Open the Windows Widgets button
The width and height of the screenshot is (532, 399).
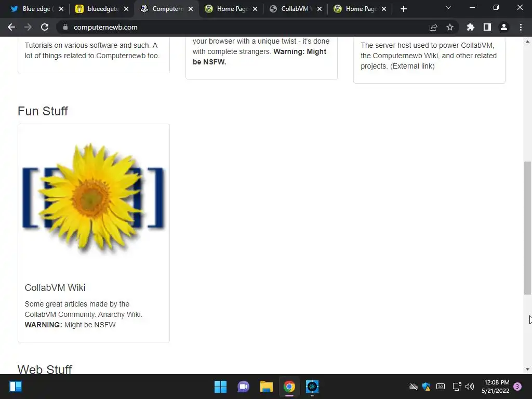tap(16, 387)
